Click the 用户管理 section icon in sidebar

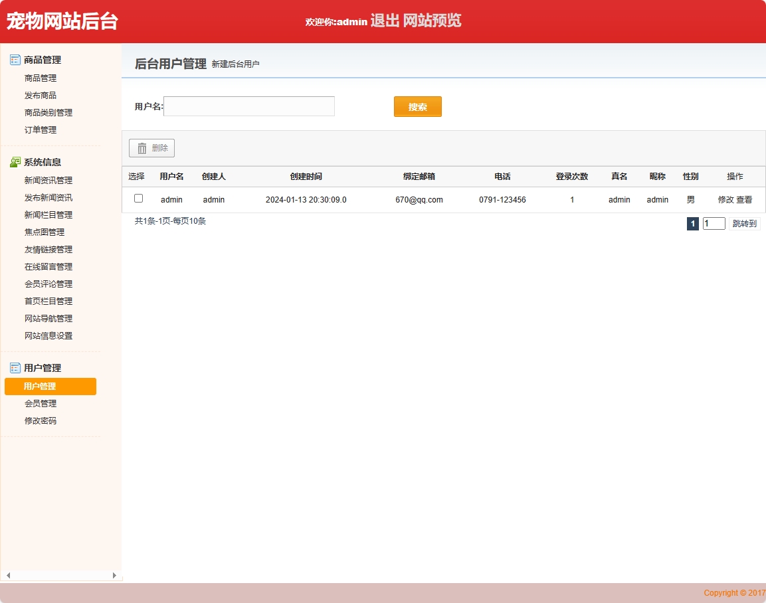coord(15,367)
